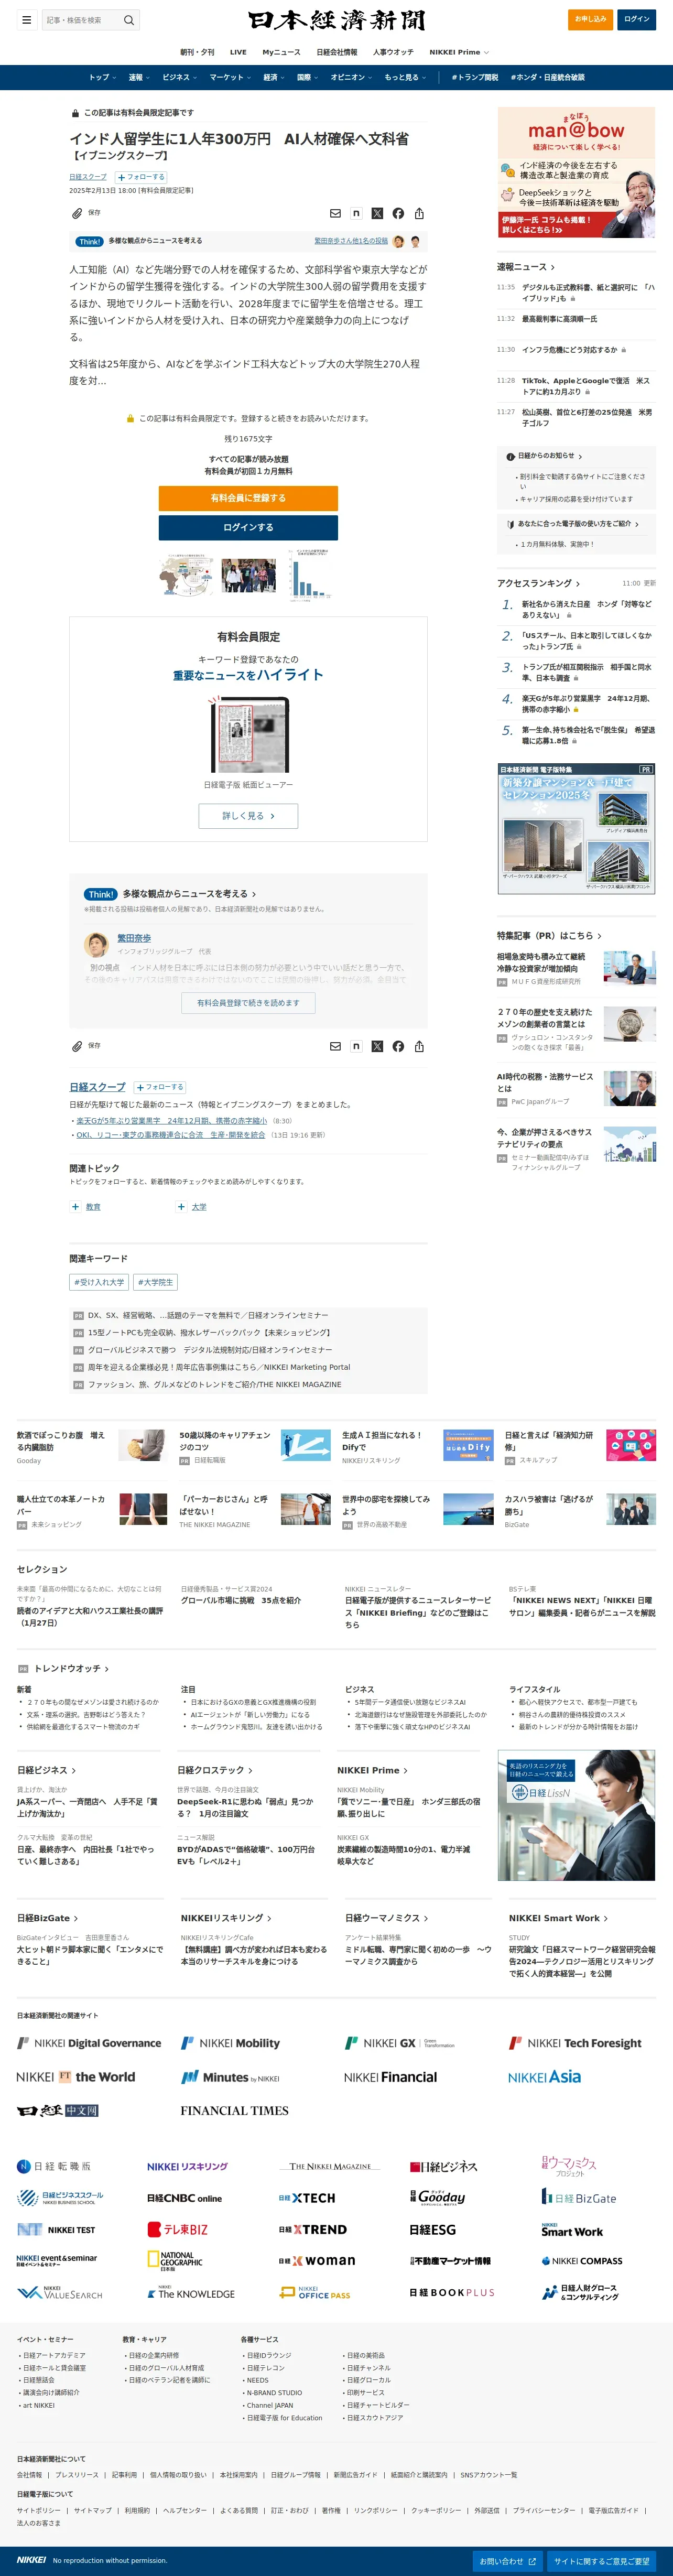The width and height of the screenshot is (673, 2576).
Task: Open the 朝刊・夕刊 menu item
Action: pyautogui.click(x=197, y=52)
